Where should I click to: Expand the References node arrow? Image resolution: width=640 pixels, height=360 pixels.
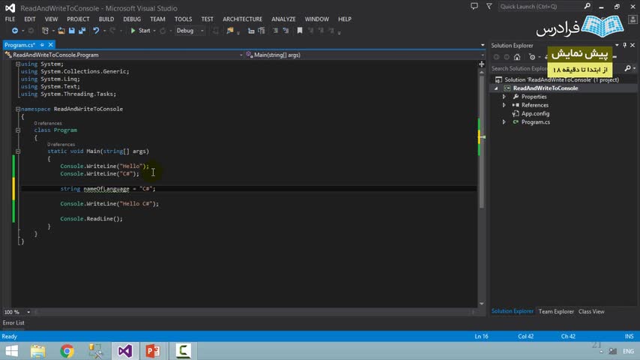(x=504, y=106)
